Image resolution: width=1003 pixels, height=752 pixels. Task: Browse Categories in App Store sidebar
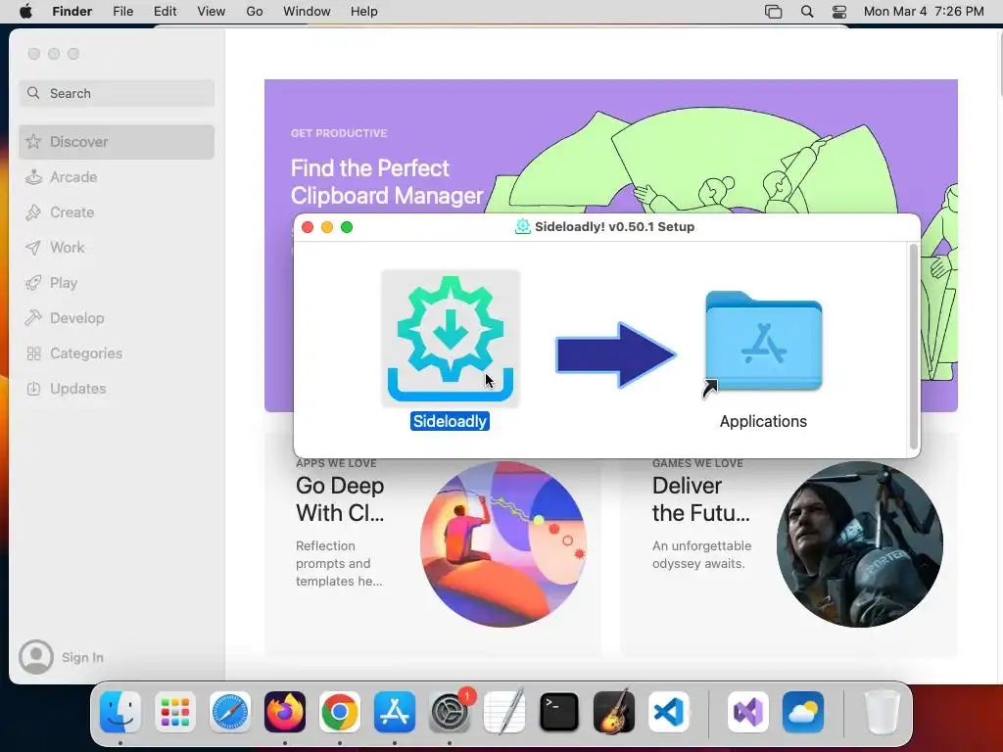tap(117, 352)
